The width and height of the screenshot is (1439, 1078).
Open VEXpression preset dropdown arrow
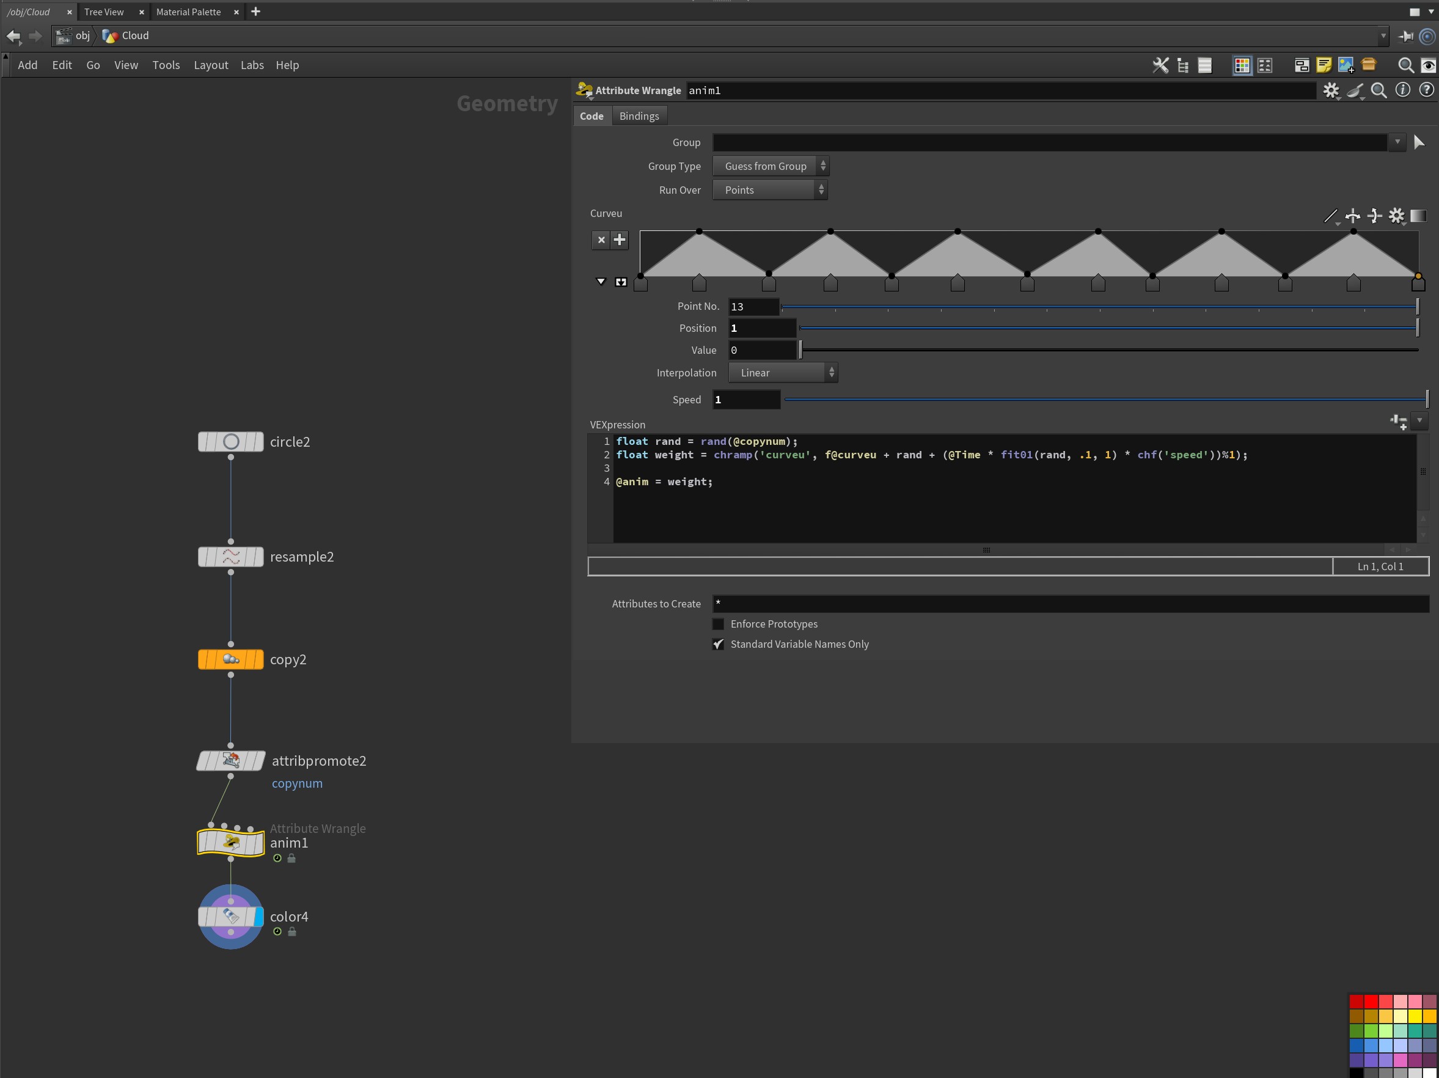click(1419, 421)
